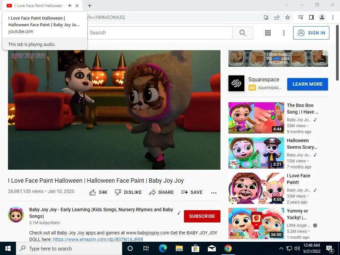This screenshot has width=340, height=255.
Task: Open a new Chrome tab with plus
Action: pyautogui.click(x=90, y=6)
